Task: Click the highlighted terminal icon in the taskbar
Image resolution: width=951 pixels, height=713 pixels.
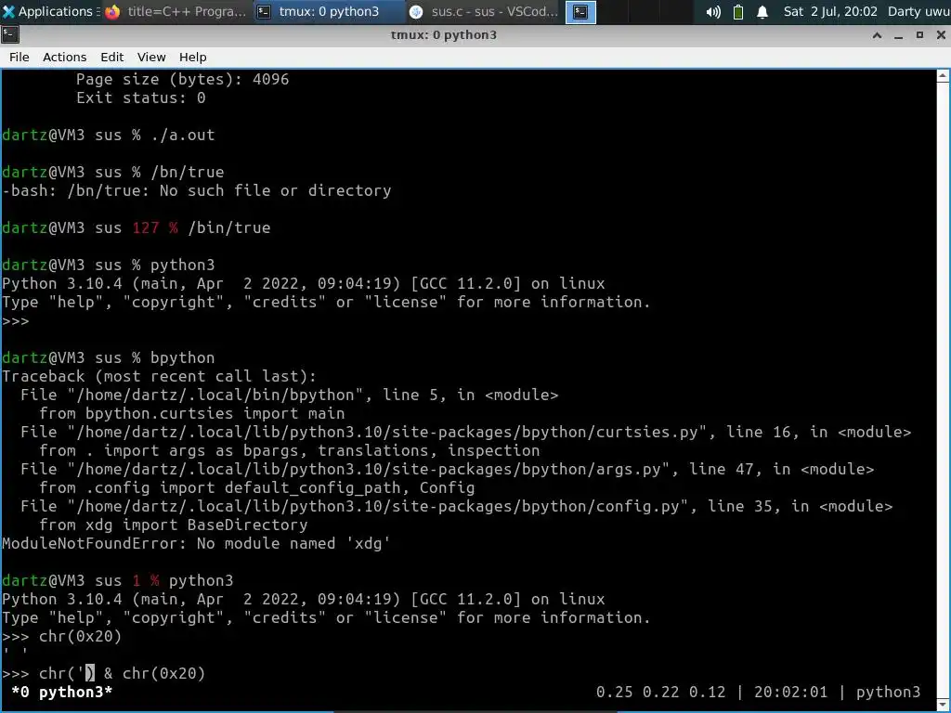Action: (x=580, y=11)
